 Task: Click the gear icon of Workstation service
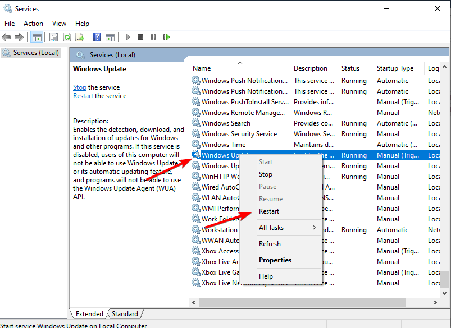click(x=196, y=229)
